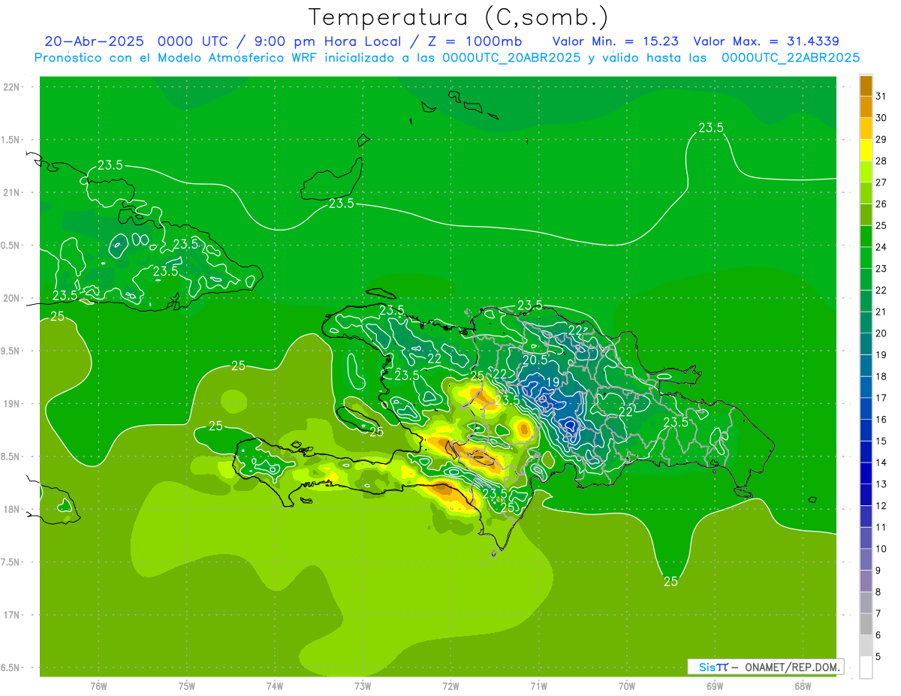Screen dimensions: 901x696
Task: Click the '21N' latitude axis label
Action: click(12, 193)
